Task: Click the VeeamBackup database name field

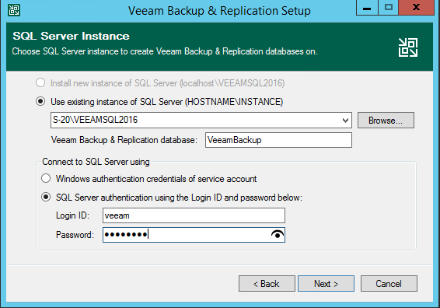Action: click(278, 140)
